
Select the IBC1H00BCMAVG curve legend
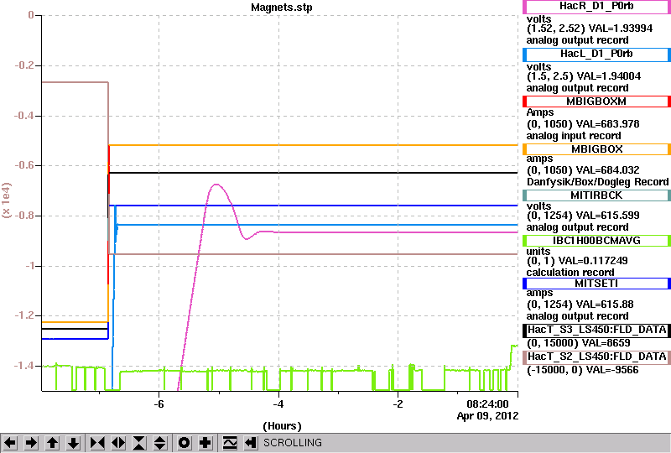coord(596,241)
